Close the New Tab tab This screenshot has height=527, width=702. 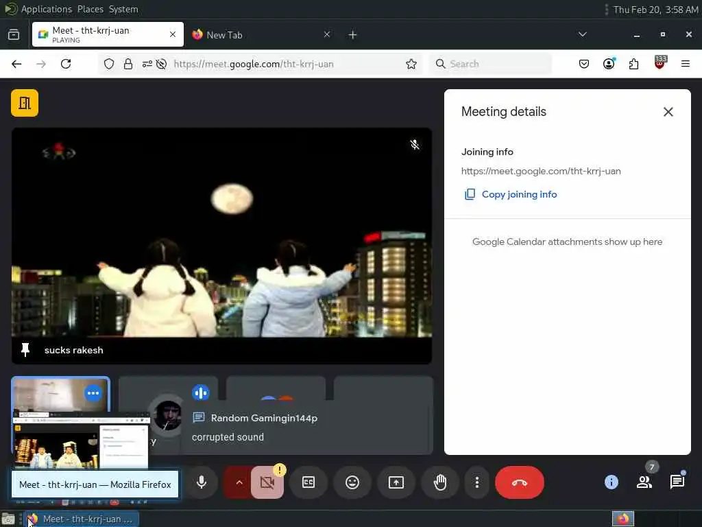[327, 34]
